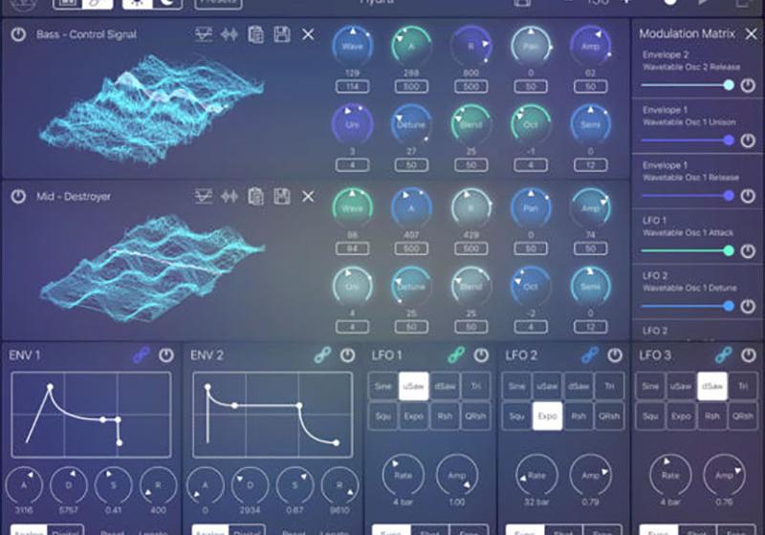Click save disk icon in Mid - Destroyer row
This screenshot has width=765, height=535.
point(282,197)
